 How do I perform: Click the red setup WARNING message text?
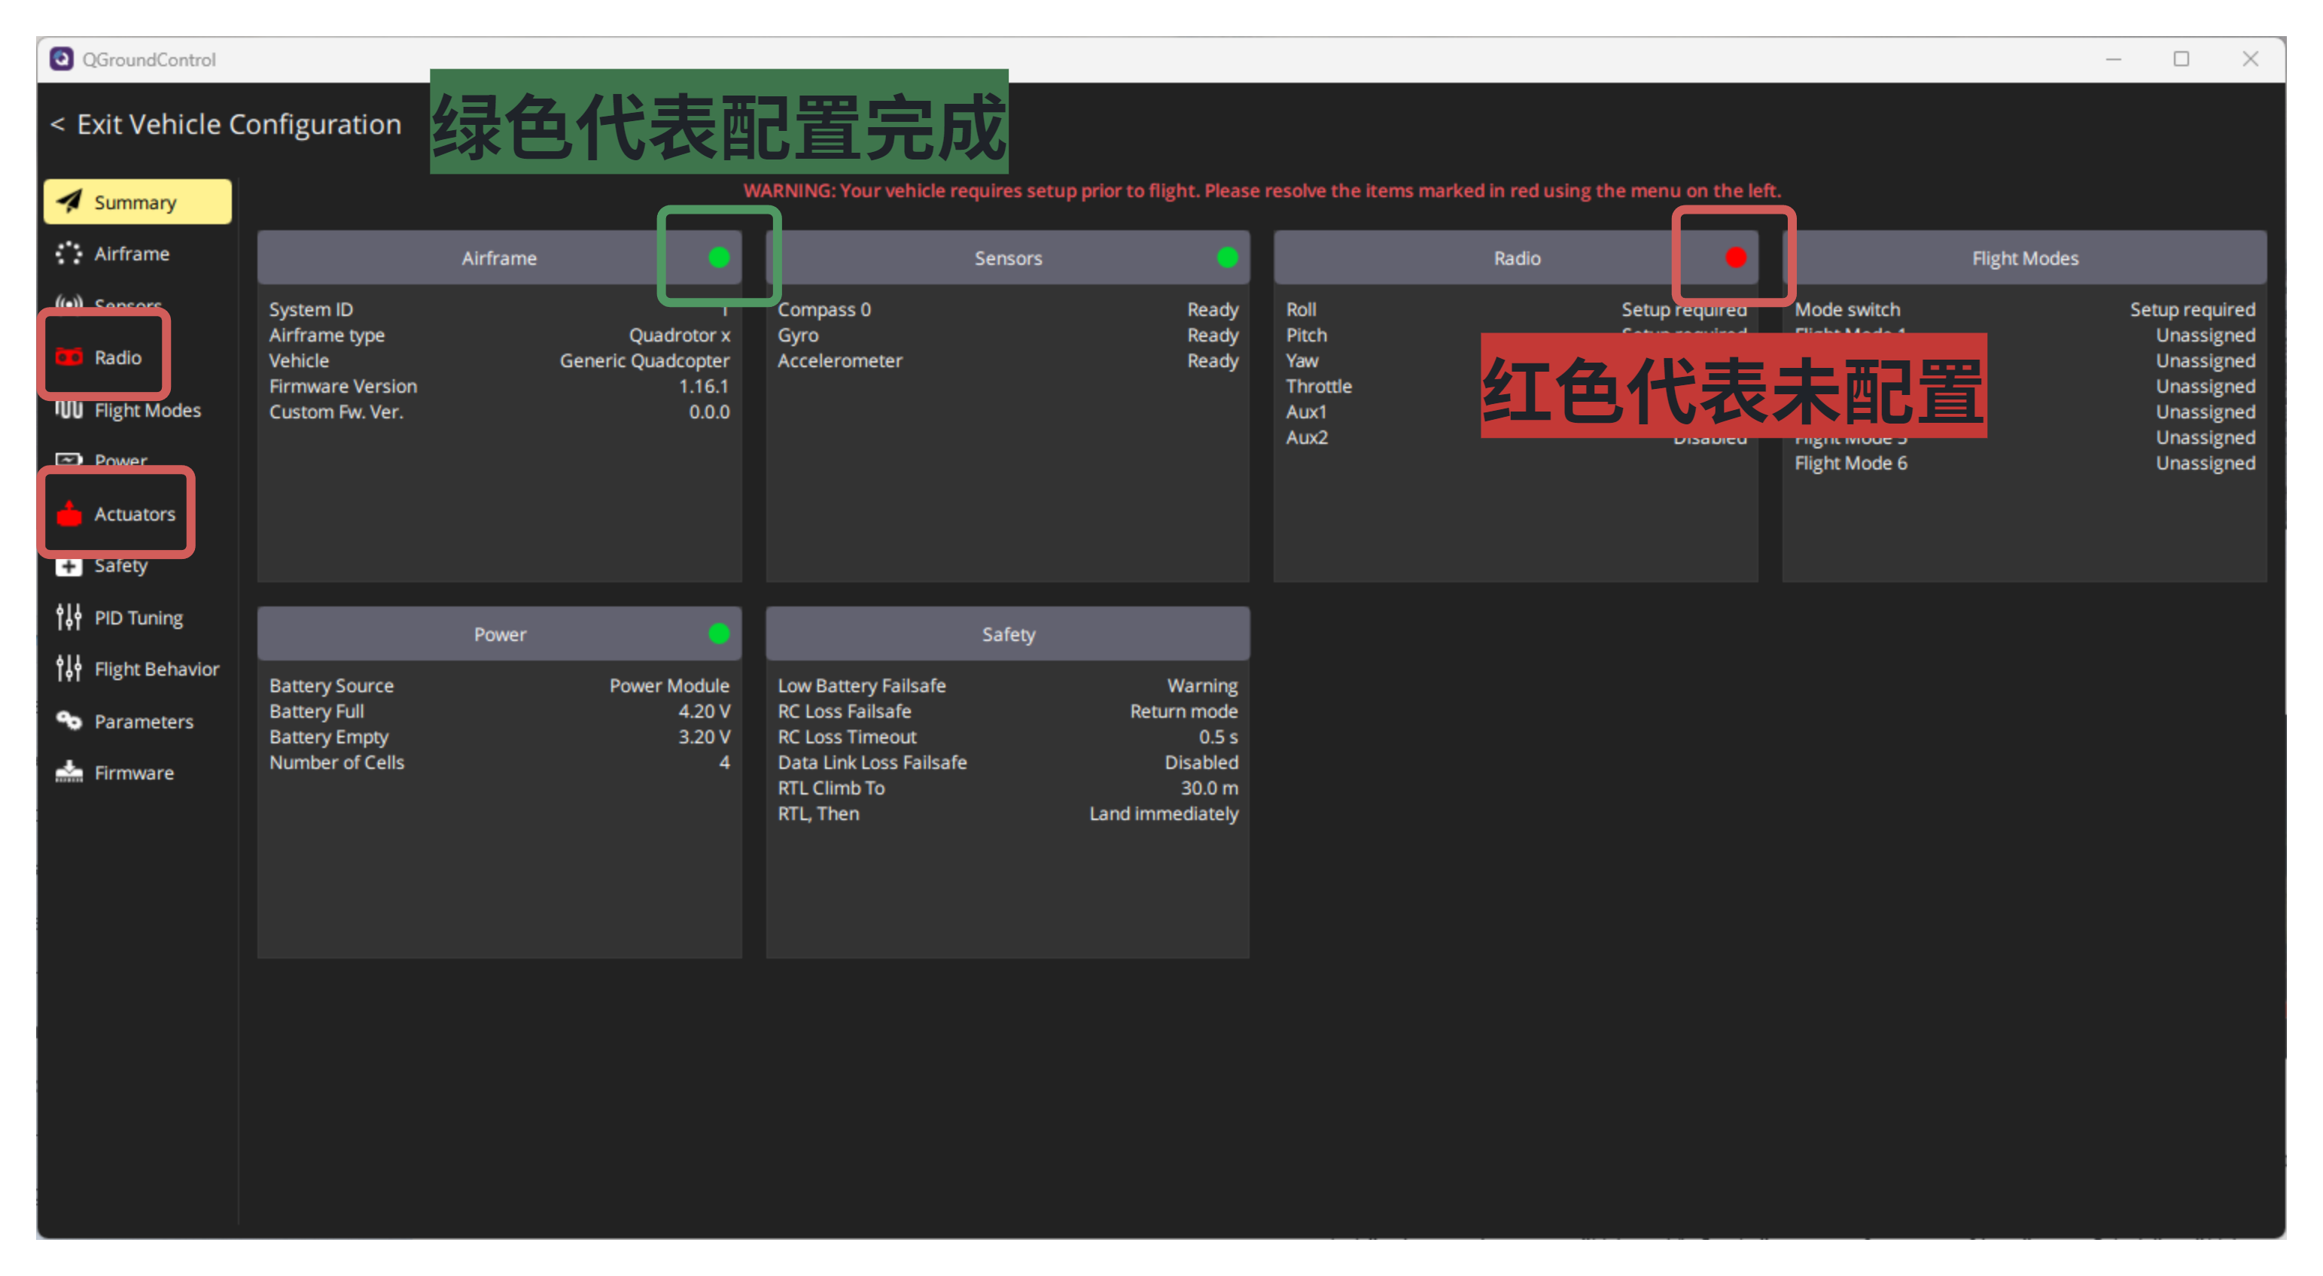click(x=1262, y=190)
